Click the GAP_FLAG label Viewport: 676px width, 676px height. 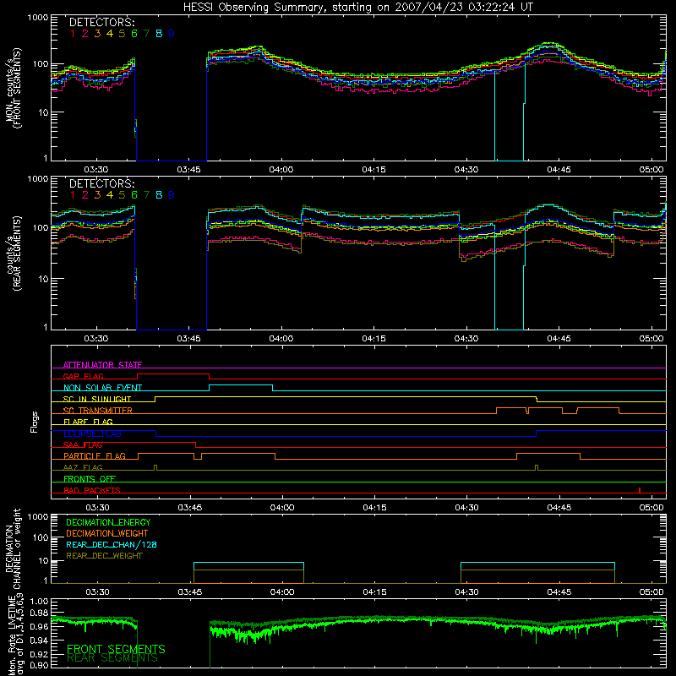[x=83, y=376]
